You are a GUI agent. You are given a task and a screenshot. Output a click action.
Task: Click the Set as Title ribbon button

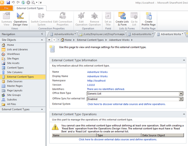pyautogui.click(x=108, y=19)
